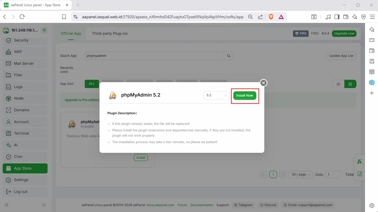This screenshot has height=212, width=378.
Task: Click the Goto page number field
Action: (333, 175)
